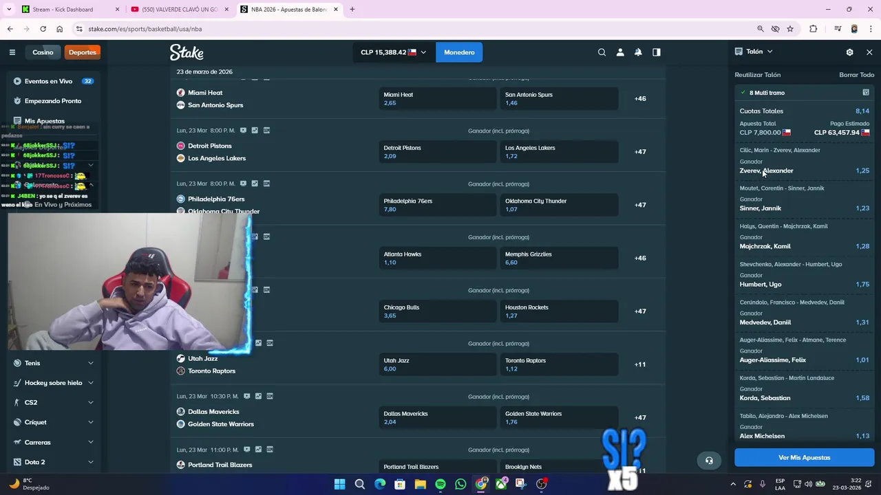Click the live support headset icon
Image resolution: width=881 pixels, height=495 pixels.
coord(709,461)
